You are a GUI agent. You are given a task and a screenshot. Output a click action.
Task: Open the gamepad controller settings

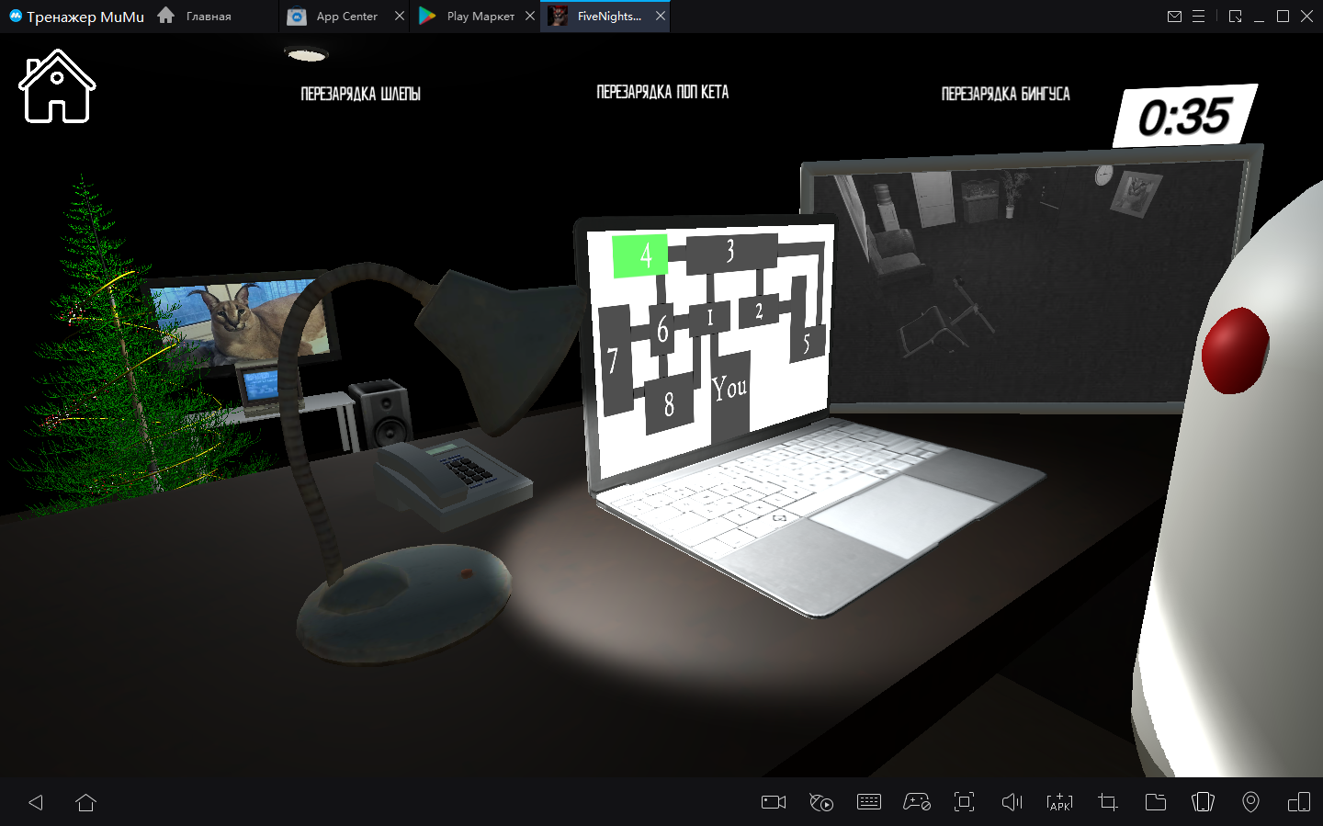(916, 802)
